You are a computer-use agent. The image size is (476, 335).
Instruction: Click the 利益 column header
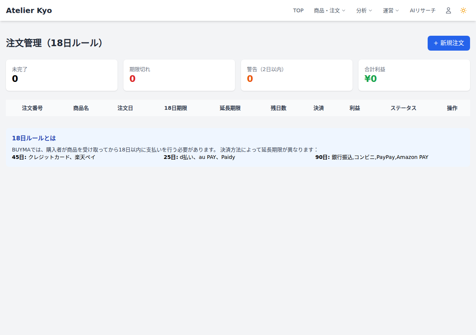click(355, 108)
